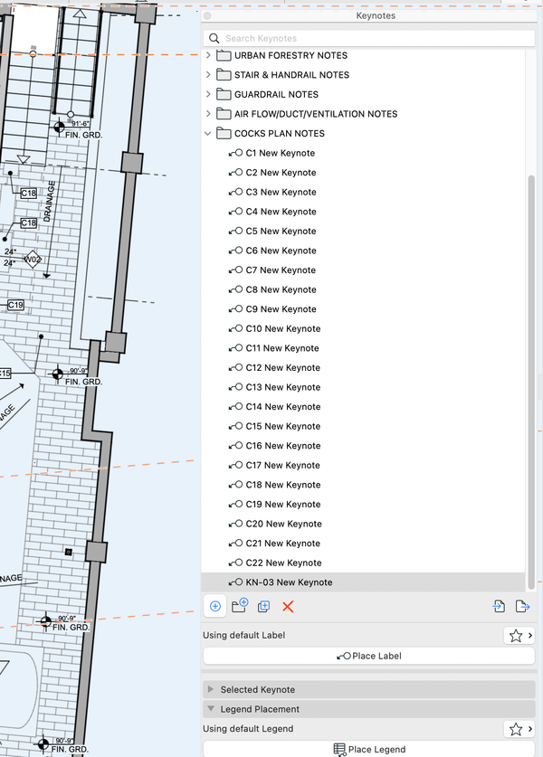The width and height of the screenshot is (543, 757).
Task: Click the import keynotes icon
Action: [499, 606]
